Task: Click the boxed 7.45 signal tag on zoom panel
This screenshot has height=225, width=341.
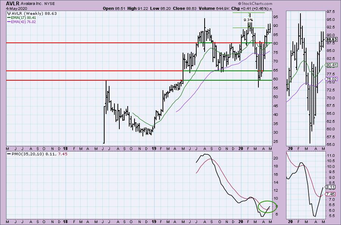Action: click(331, 194)
